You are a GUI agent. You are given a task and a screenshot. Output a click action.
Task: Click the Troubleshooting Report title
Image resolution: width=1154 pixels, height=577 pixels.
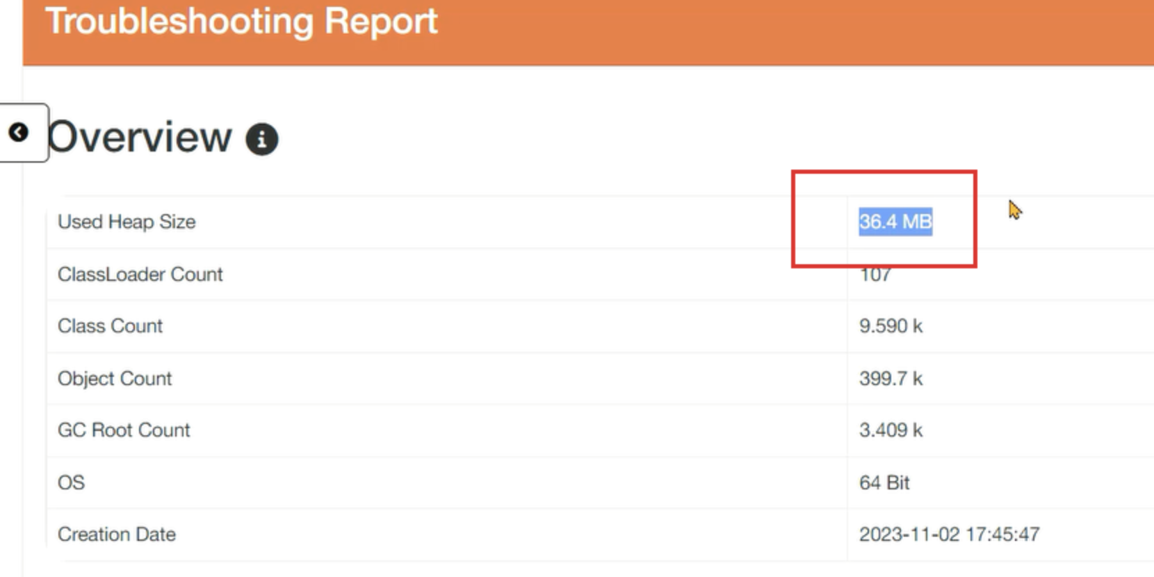click(241, 21)
